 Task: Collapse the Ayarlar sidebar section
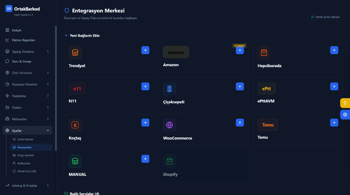coord(27,131)
